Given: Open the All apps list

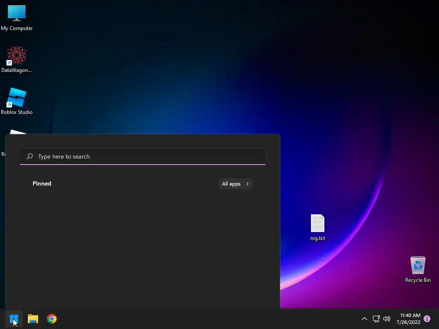Looking at the screenshot, I should pos(235,184).
